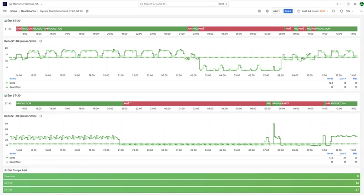Open the plus new-item menu
This screenshot has height=195, width=364.
point(338,4)
